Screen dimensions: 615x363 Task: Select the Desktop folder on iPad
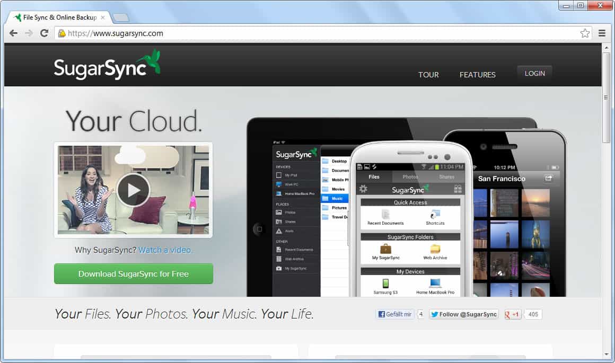point(335,161)
